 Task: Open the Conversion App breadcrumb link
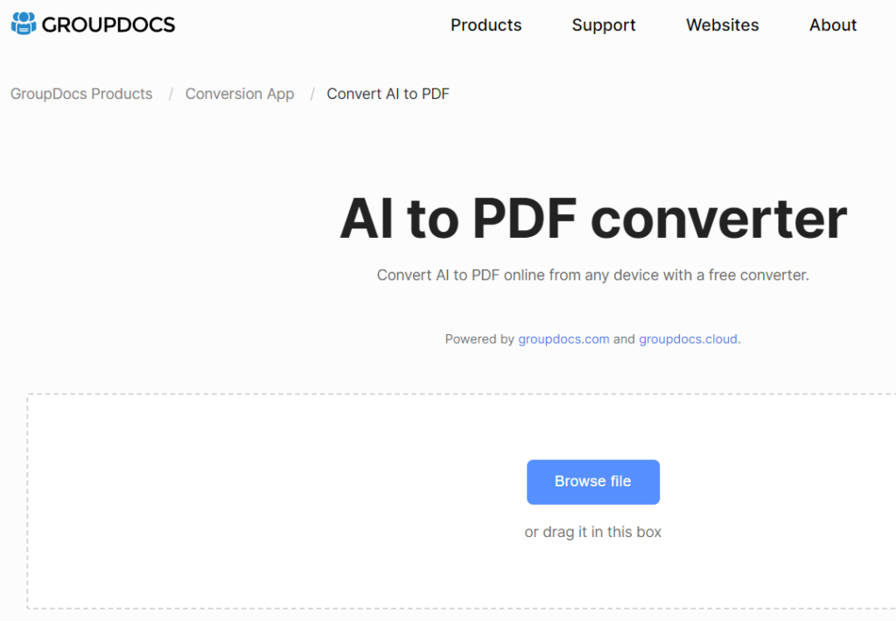(240, 94)
